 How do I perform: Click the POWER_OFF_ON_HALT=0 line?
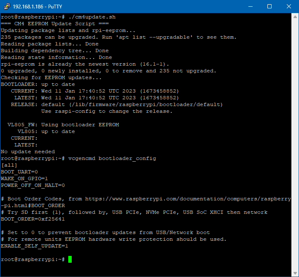[x=33, y=185]
